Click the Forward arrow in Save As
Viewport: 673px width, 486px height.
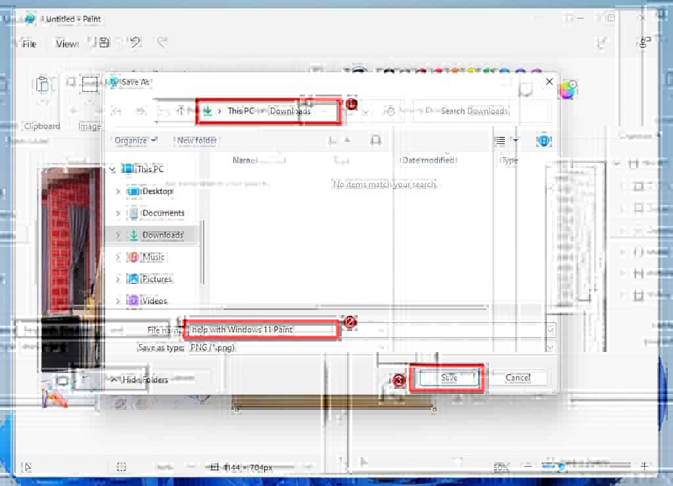coord(141,112)
